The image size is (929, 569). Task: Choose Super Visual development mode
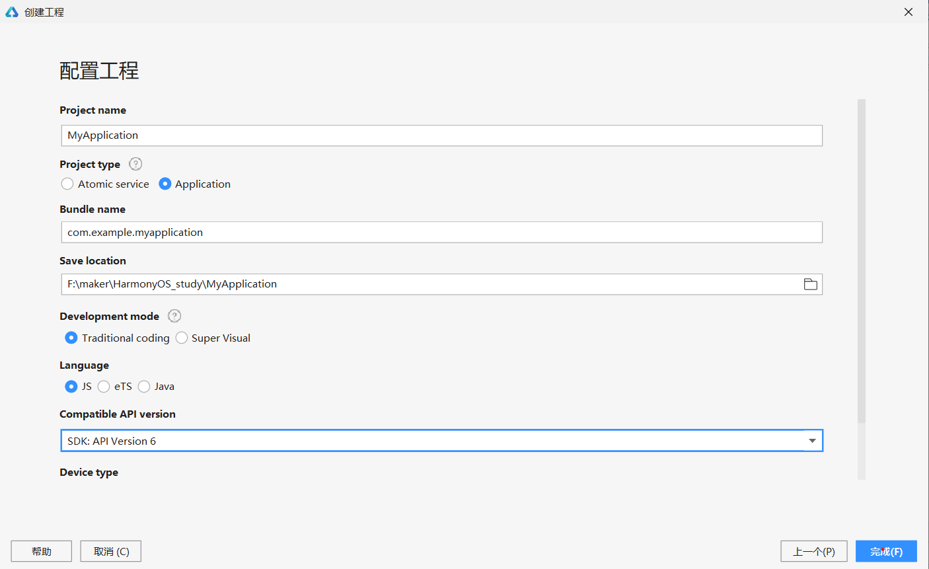[213, 338]
